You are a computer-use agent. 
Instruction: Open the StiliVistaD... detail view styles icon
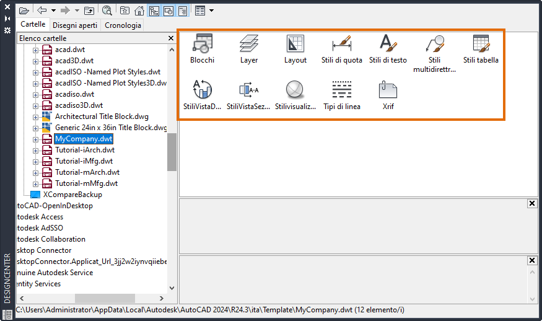202,95
